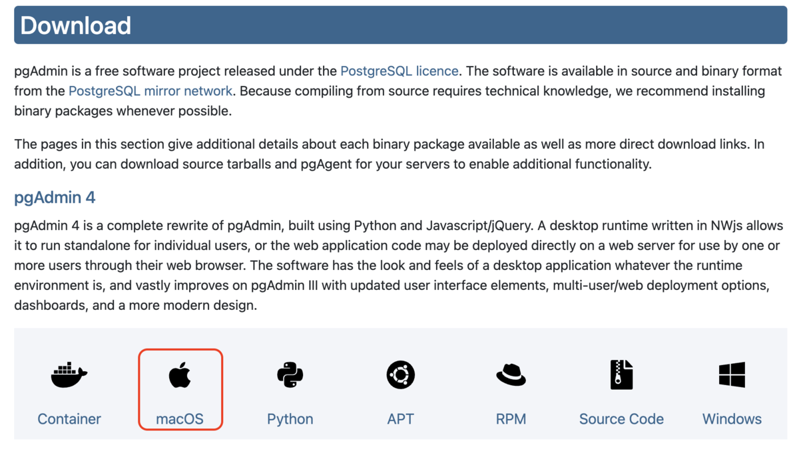Click the pgAdmin 4 heading link

(55, 198)
